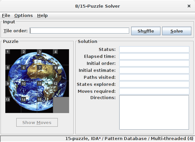Viewport: 195px width, 142px height.
Task: Click puzzle tile number 7
Action: click(45, 73)
